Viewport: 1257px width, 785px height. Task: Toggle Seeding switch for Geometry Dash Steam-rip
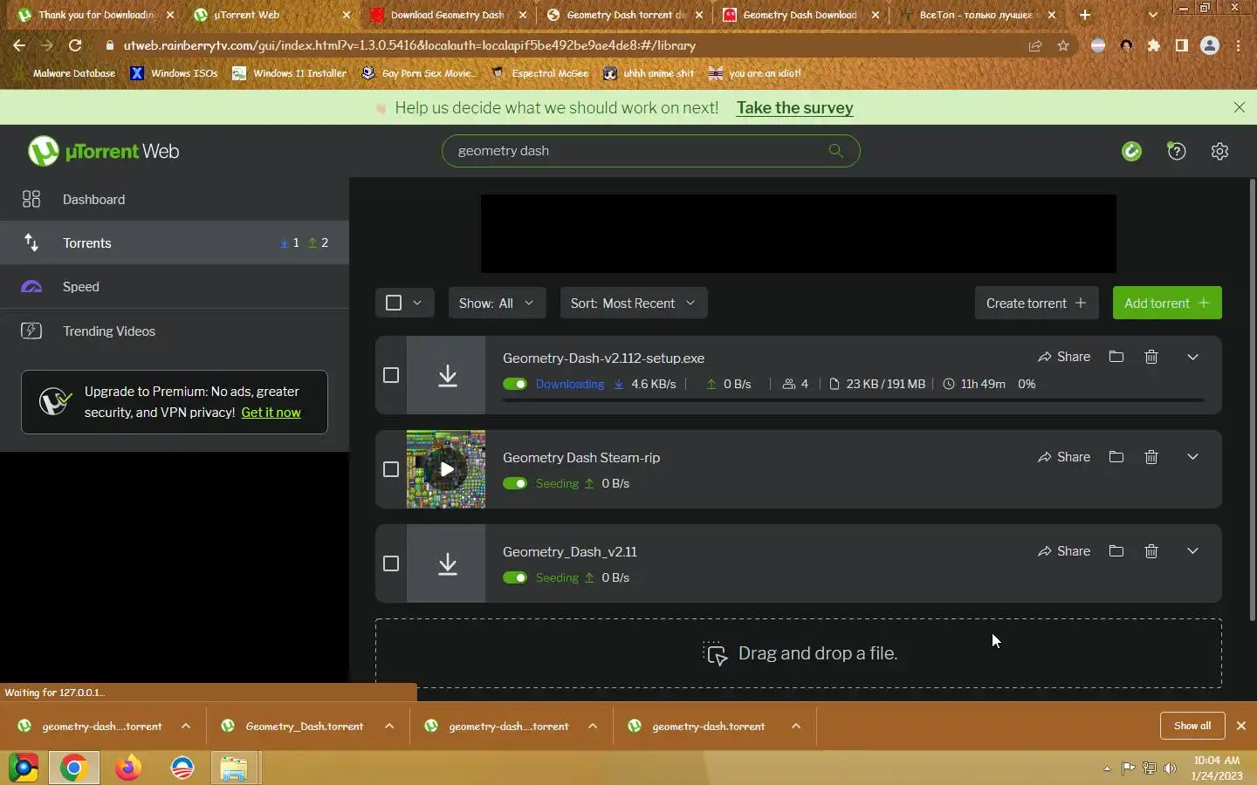click(x=515, y=483)
